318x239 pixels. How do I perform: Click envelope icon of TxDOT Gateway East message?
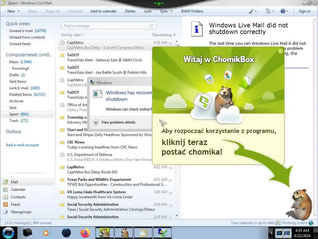[62, 55]
